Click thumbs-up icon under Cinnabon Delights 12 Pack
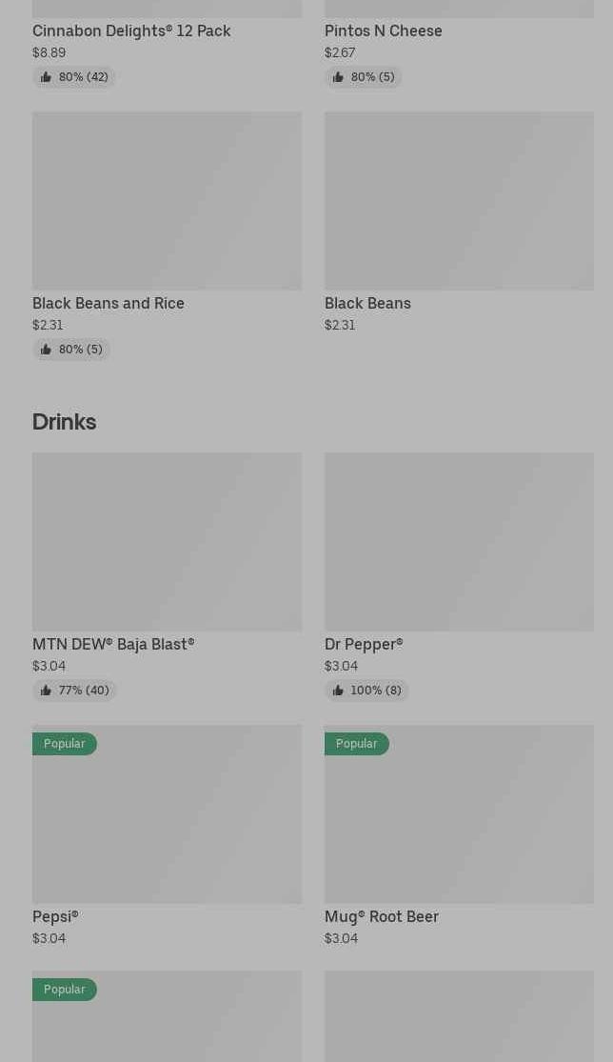Image resolution: width=613 pixels, height=1062 pixels. click(x=46, y=77)
